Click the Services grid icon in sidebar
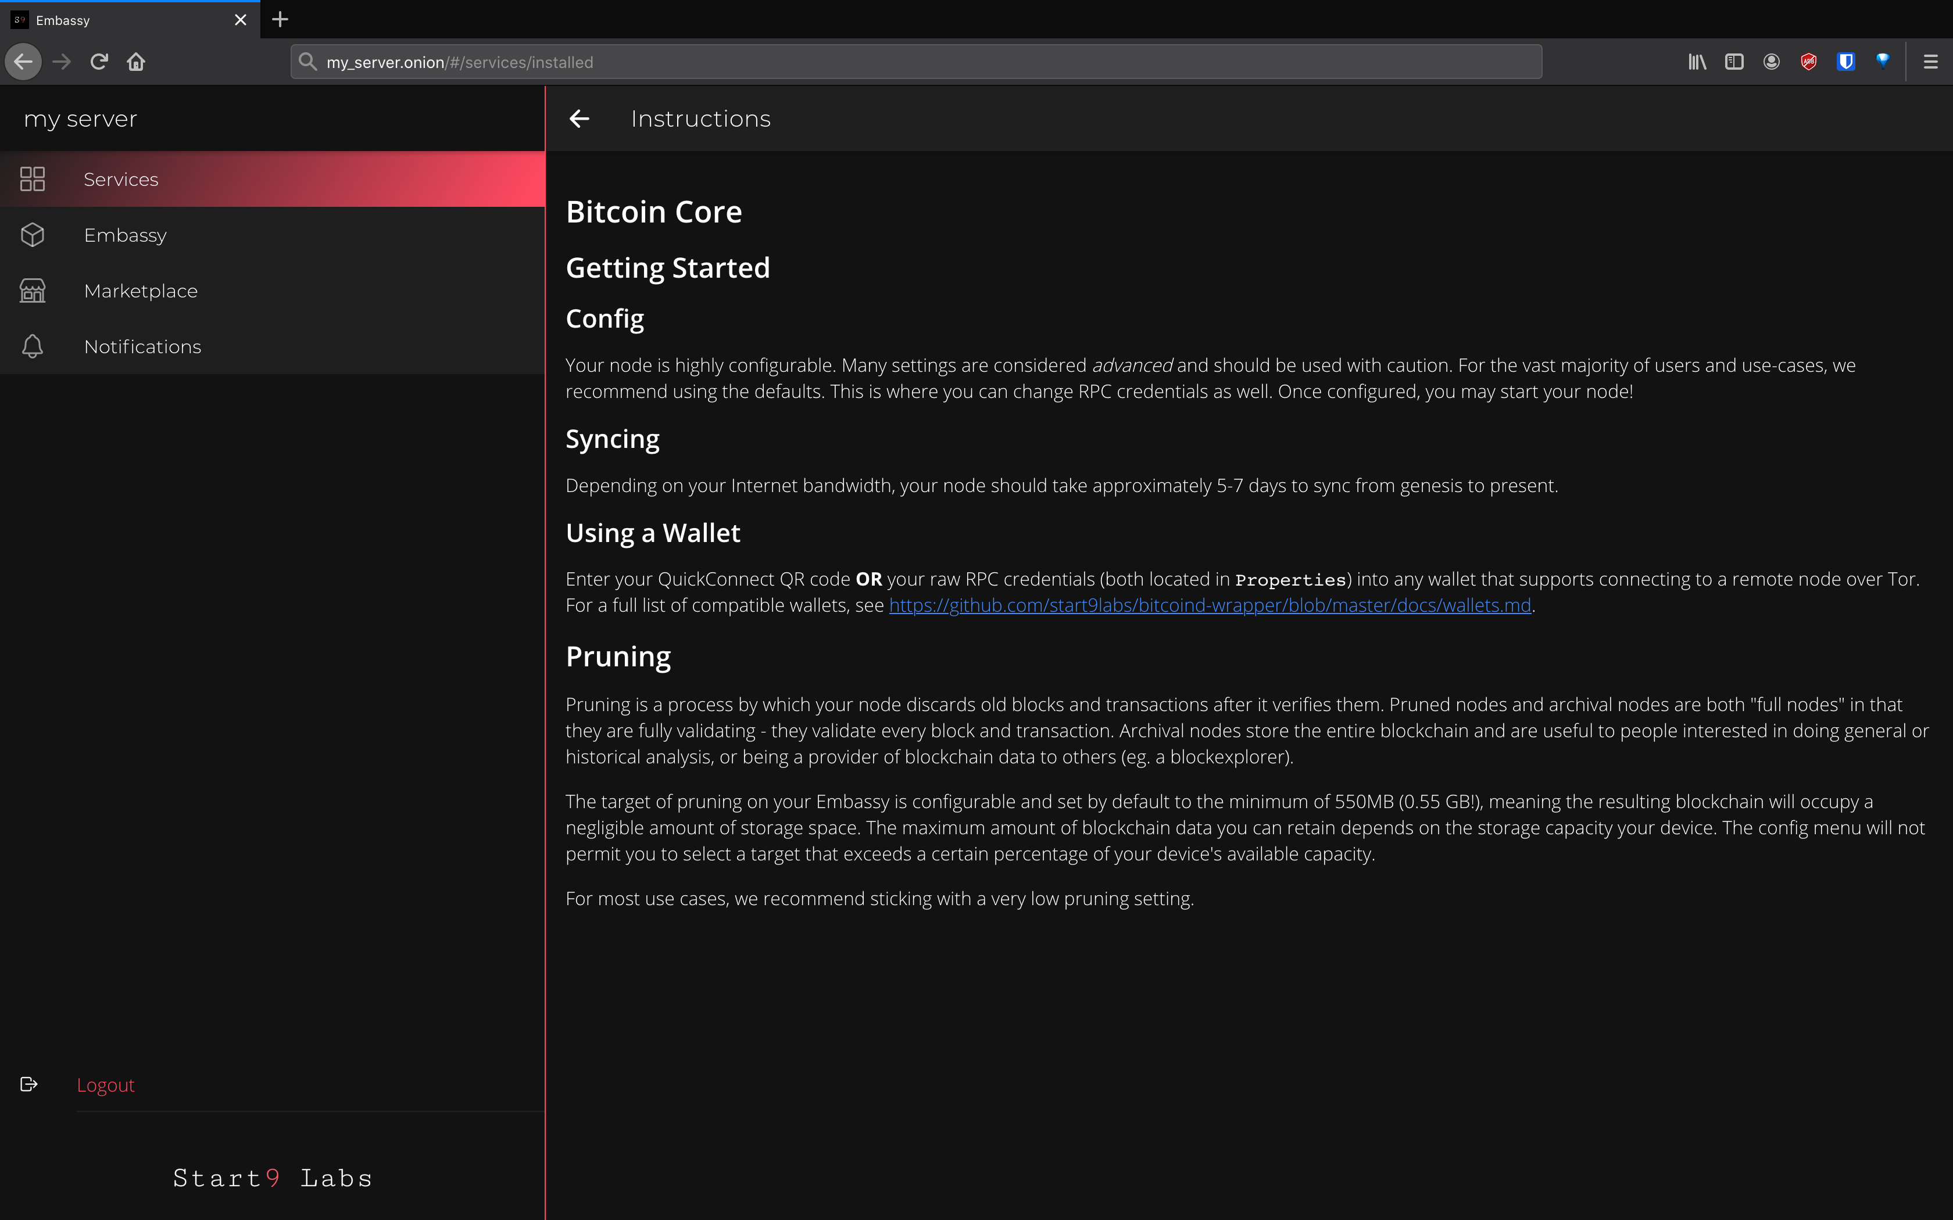Screen dimensions: 1953x1220 [x=33, y=179]
